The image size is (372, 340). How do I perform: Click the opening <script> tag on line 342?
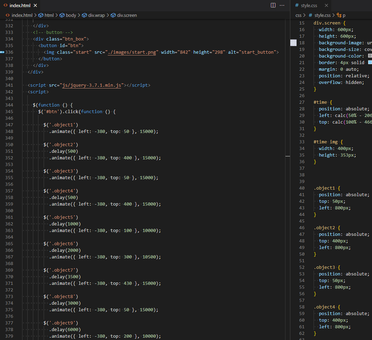coord(38,92)
